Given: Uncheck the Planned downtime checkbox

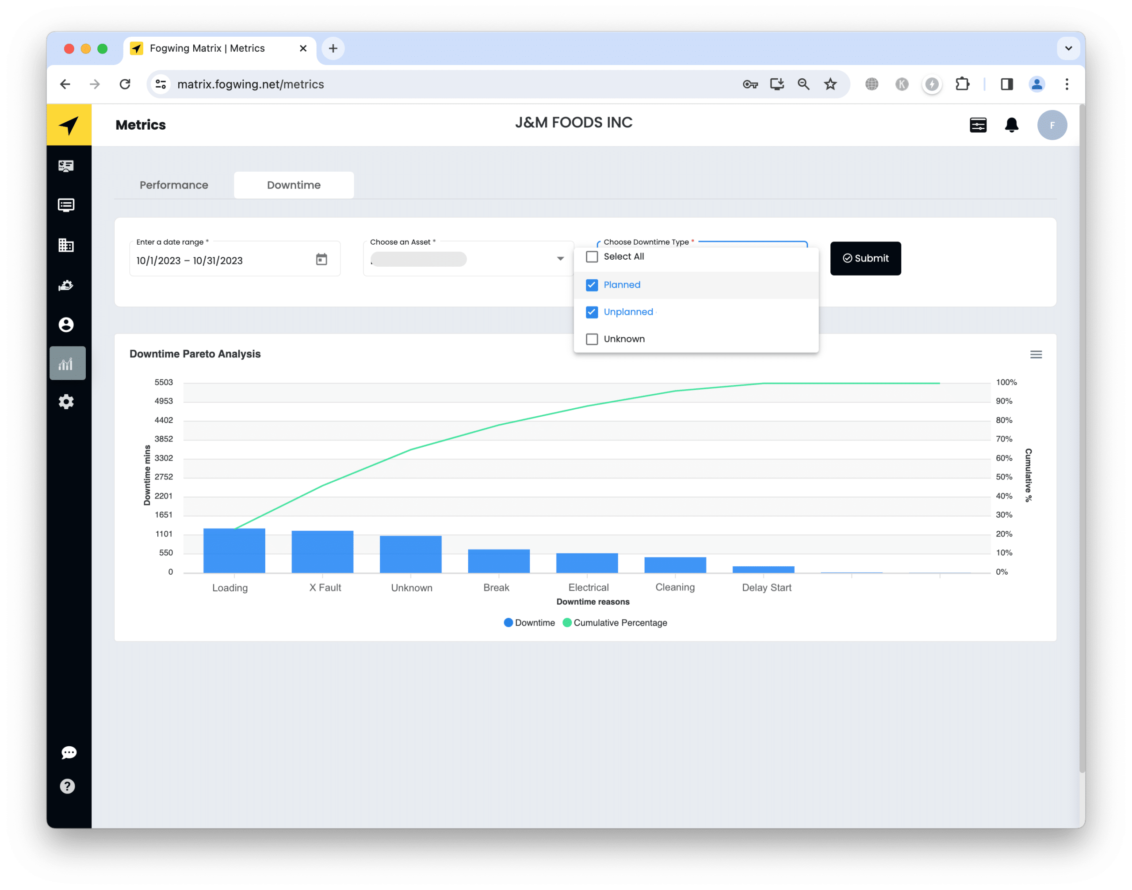Looking at the screenshot, I should tap(592, 285).
